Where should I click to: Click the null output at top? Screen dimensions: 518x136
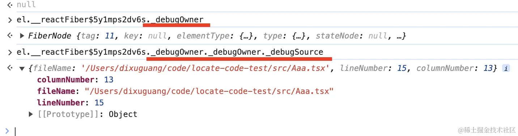point(26,5)
